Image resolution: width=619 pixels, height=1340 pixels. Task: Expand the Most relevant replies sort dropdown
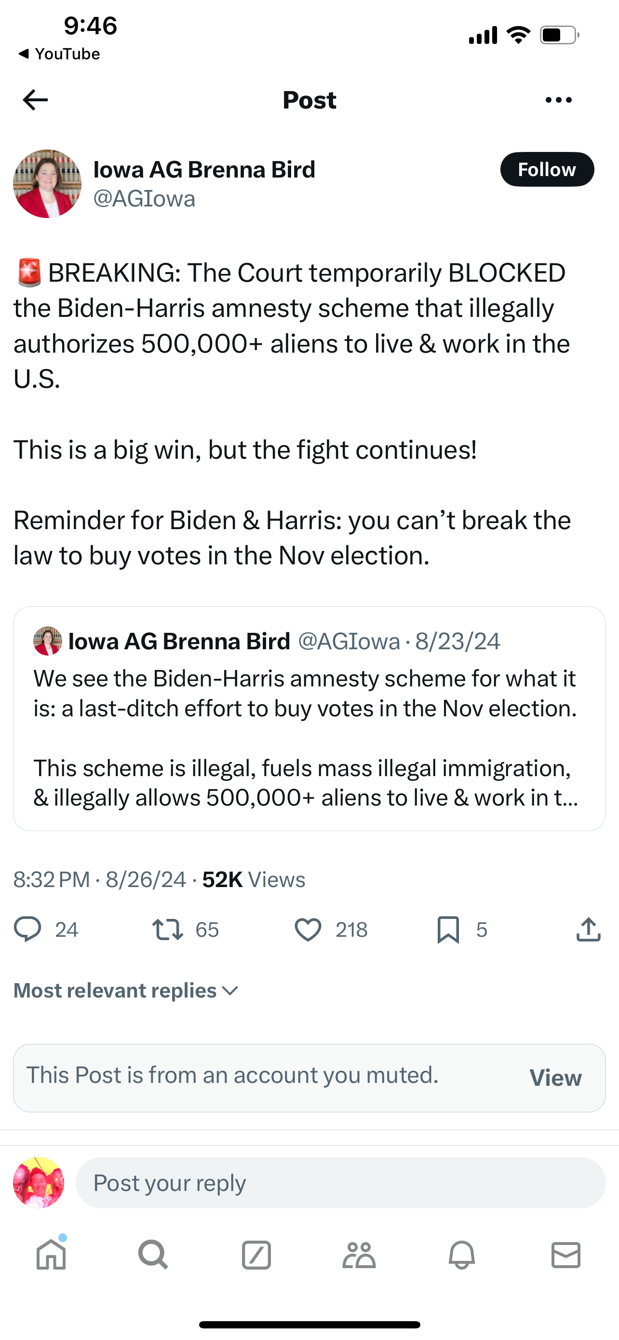pos(126,990)
